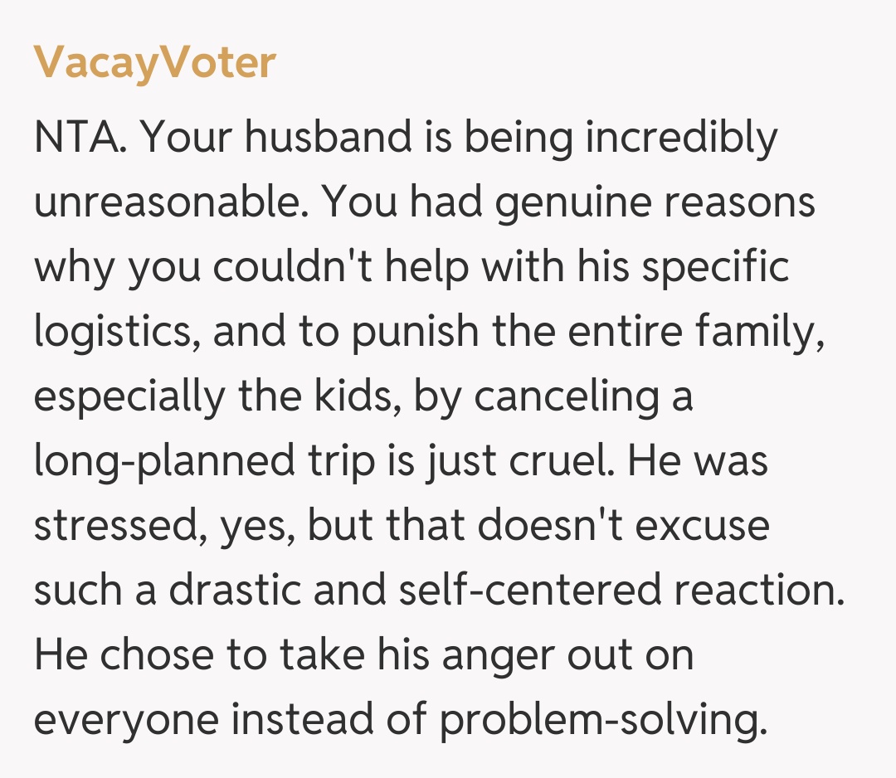Screen dimensions: 896x778
Task: Click the word "problem-solving" at comment end
Action: (598, 720)
